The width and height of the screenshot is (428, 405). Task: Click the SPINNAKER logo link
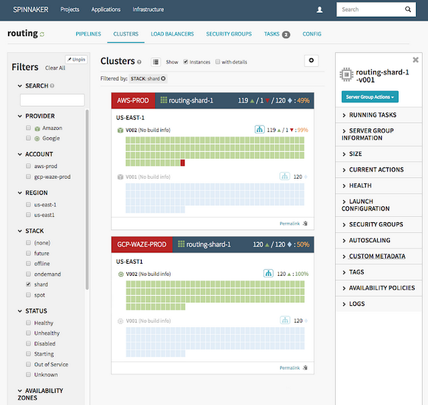click(31, 10)
